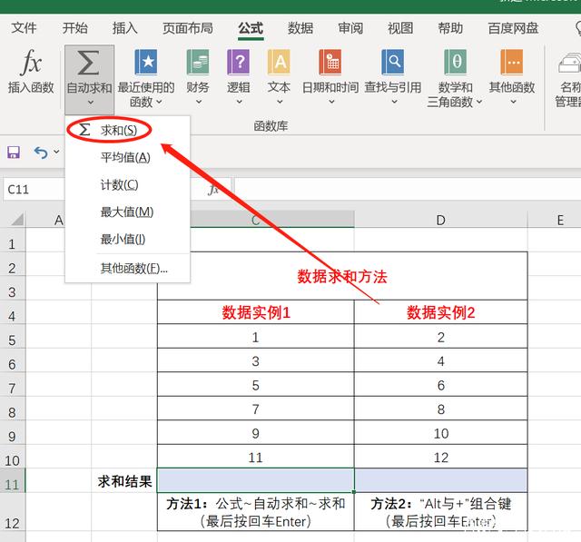Click inside the formula bar
Viewport: 581px width, 542px height.
(408, 190)
